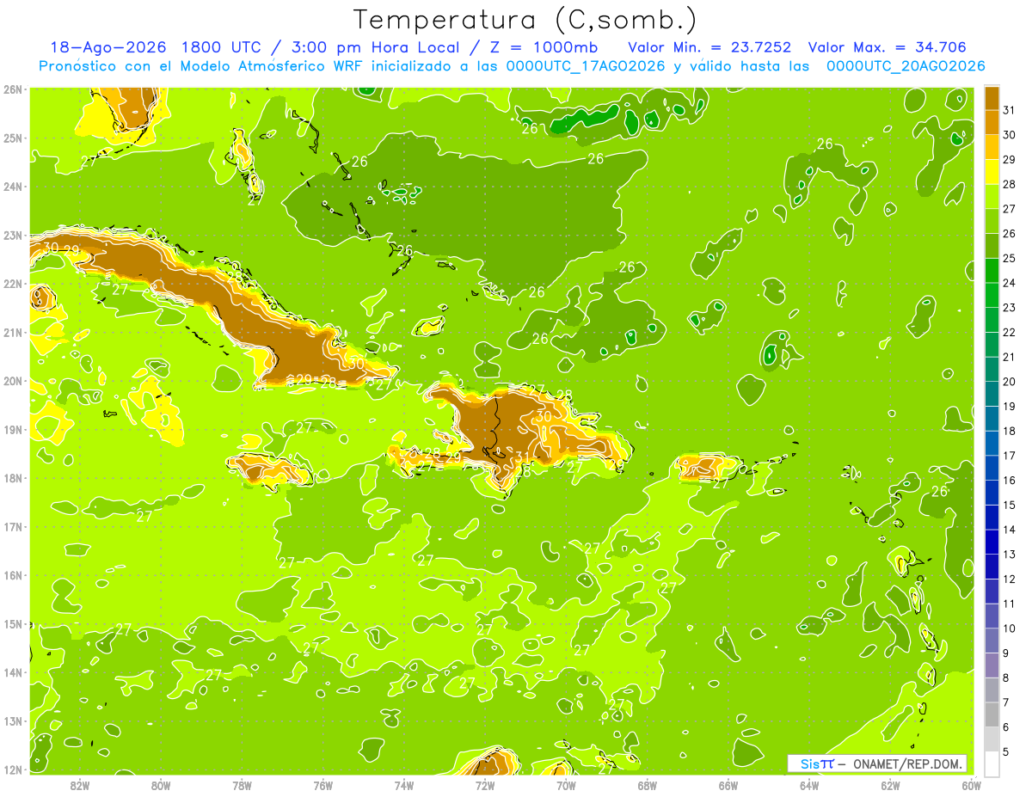Click the colorbar scale label "20"
The width and height of the screenshot is (1032, 797).
tap(1009, 382)
